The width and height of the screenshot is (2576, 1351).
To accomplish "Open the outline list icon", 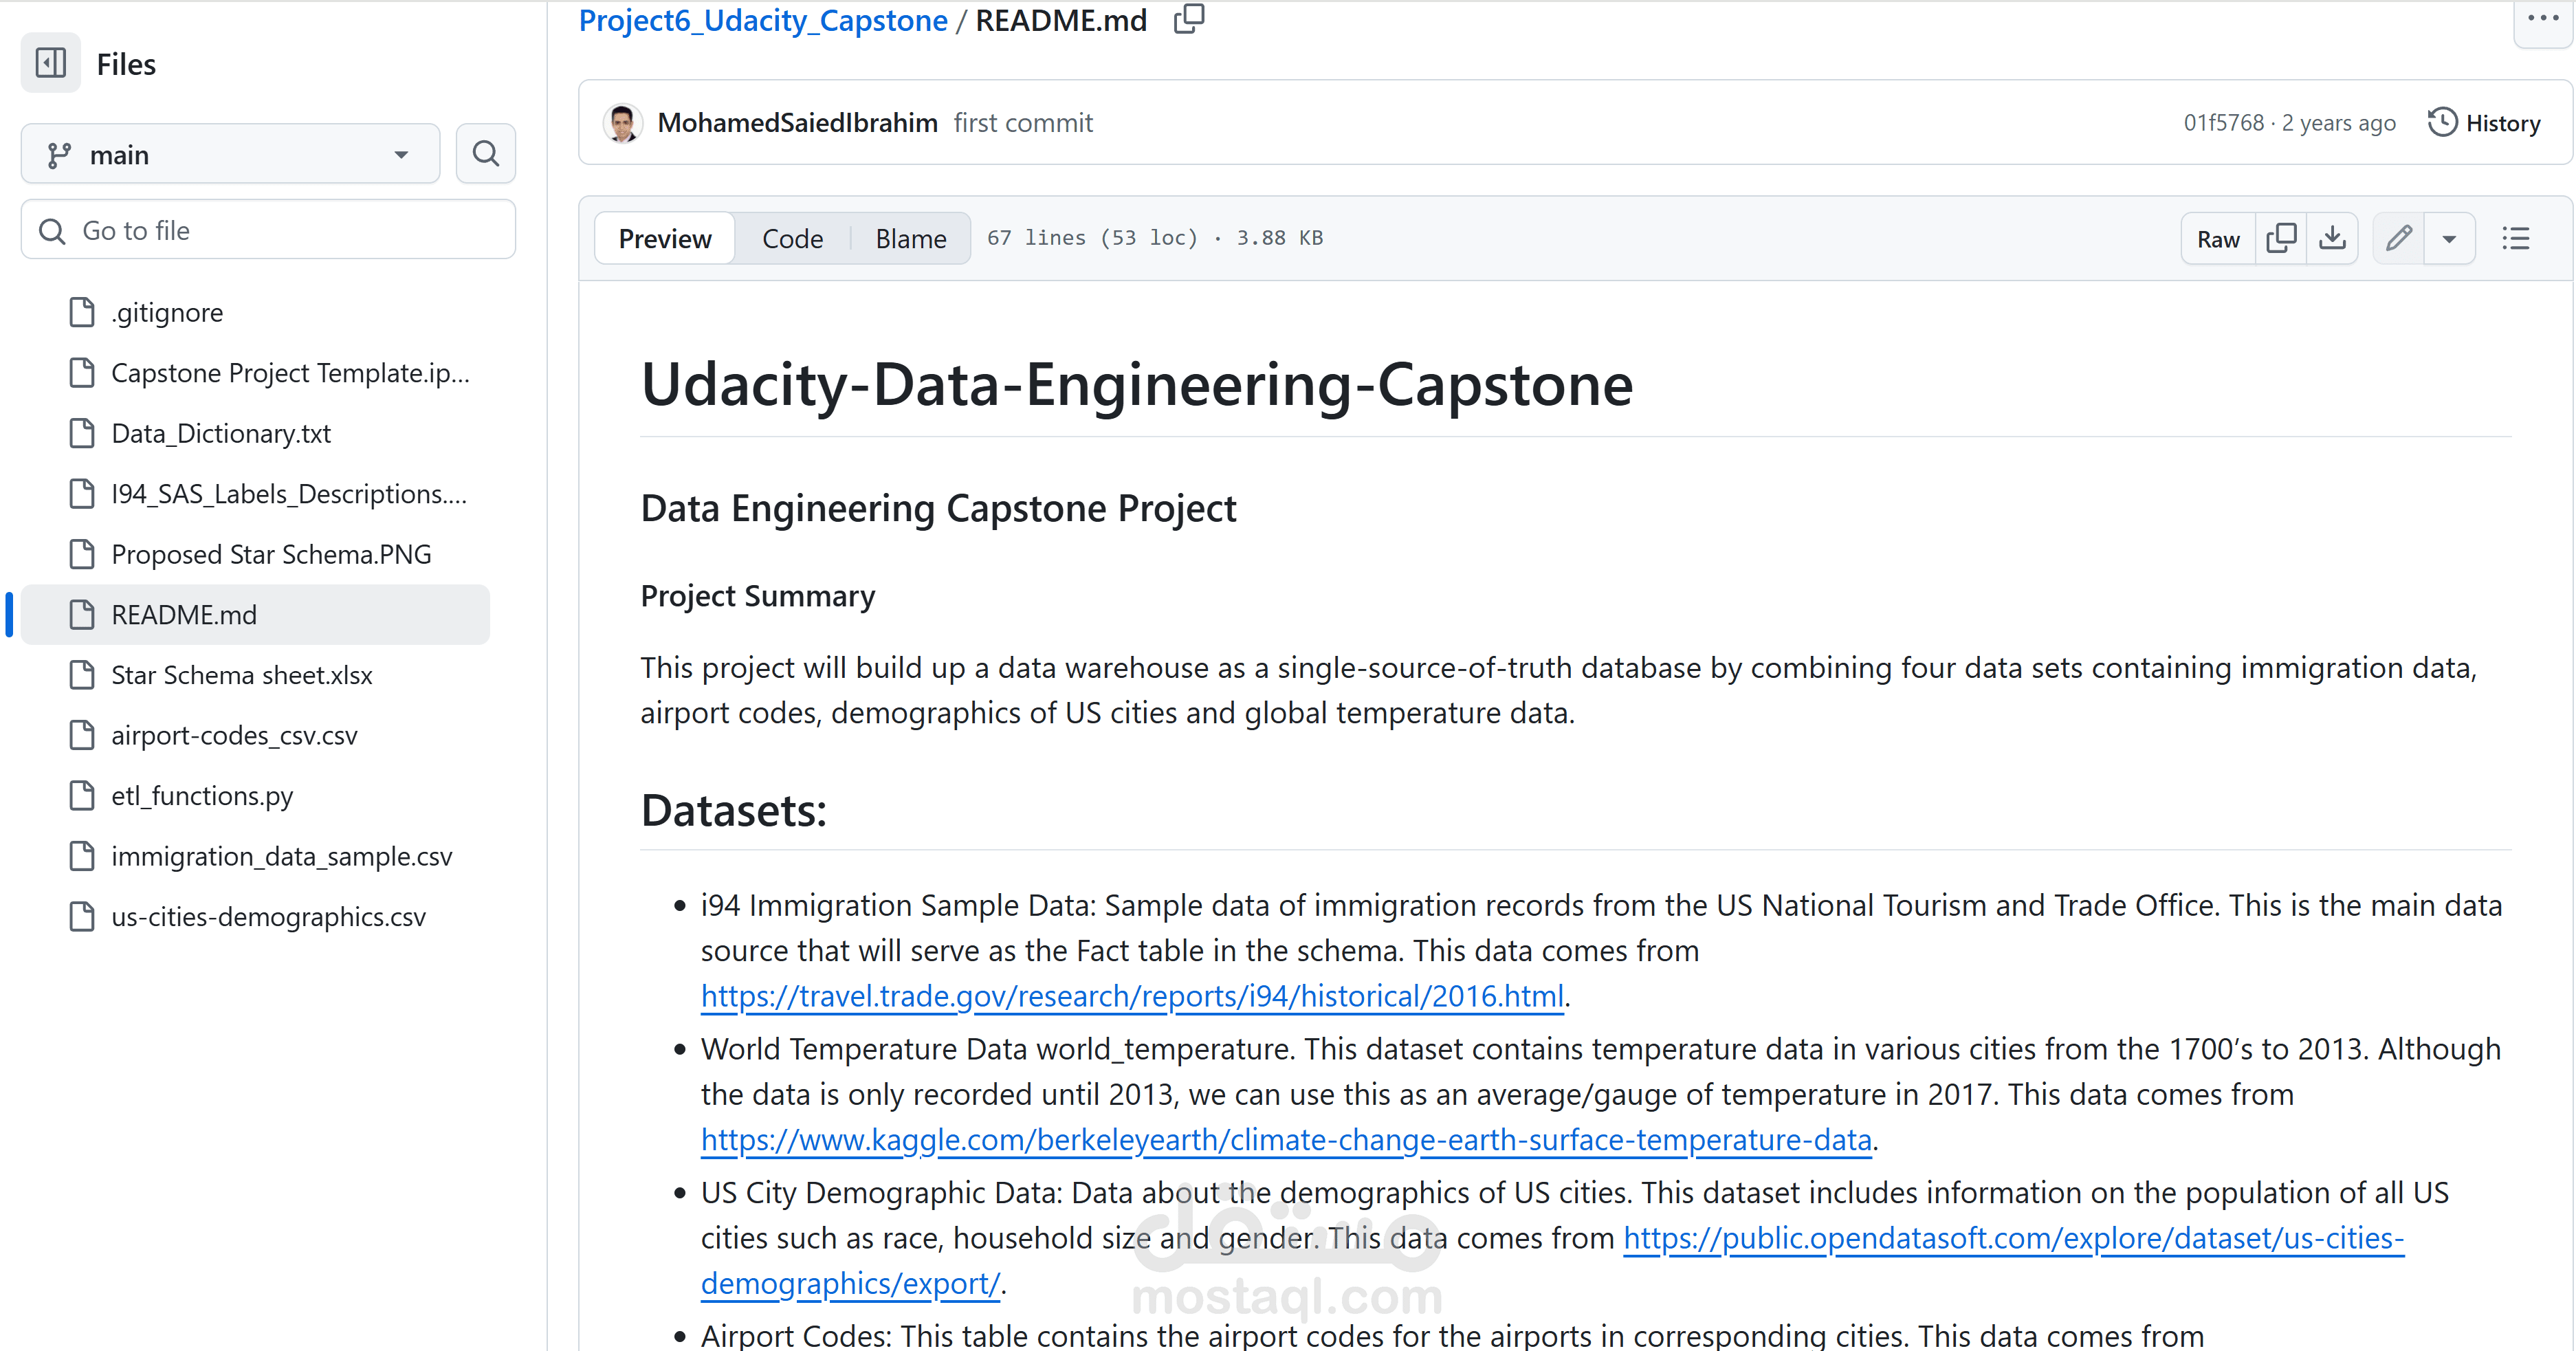I will click(x=2516, y=239).
